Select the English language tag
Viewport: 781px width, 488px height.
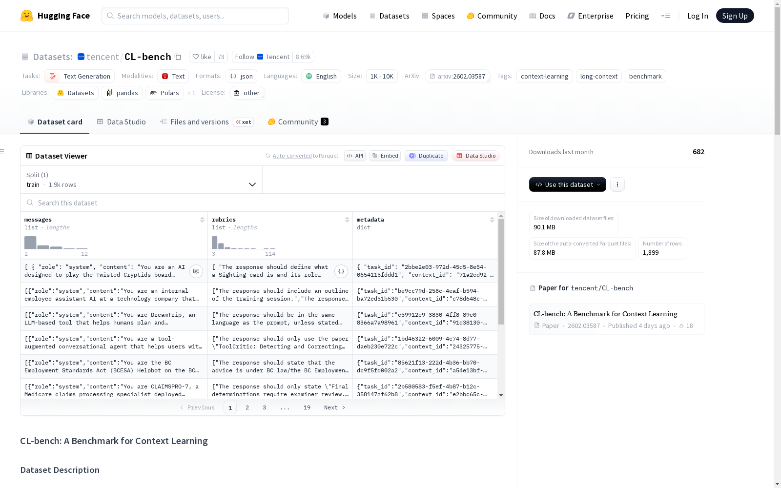[321, 76]
